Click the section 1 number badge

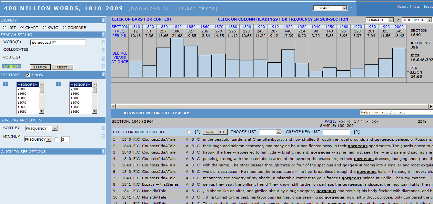pyautogui.click(x=5, y=84)
